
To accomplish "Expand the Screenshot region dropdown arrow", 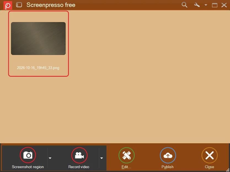I will (x=50, y=158).
